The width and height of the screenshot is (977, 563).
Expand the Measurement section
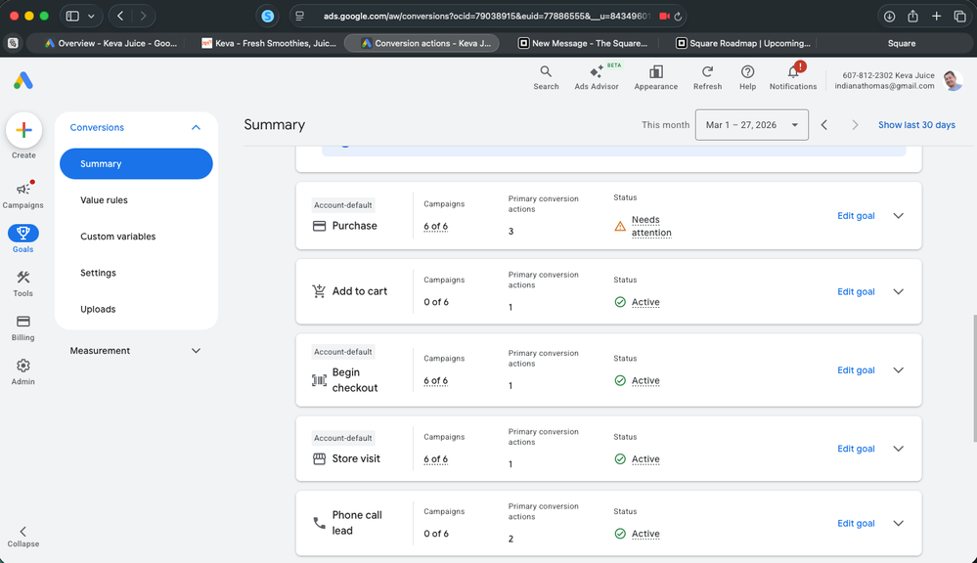(135, 351)
